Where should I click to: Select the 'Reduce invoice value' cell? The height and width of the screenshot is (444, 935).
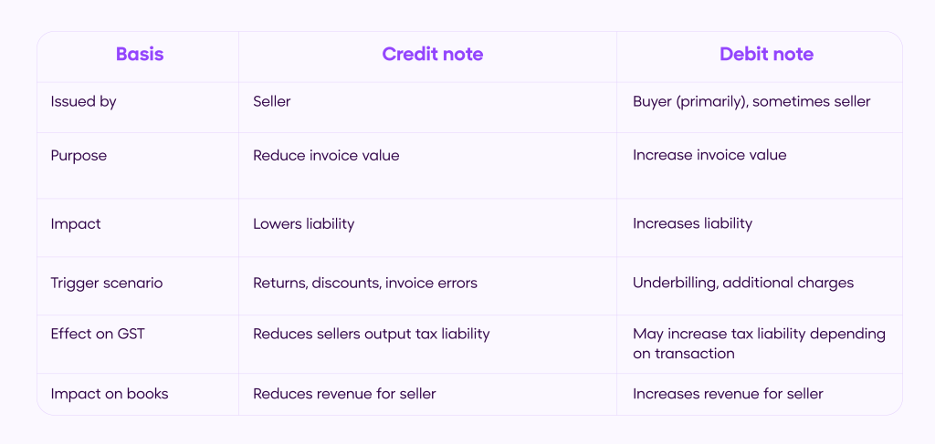click(x=326, y=155)
